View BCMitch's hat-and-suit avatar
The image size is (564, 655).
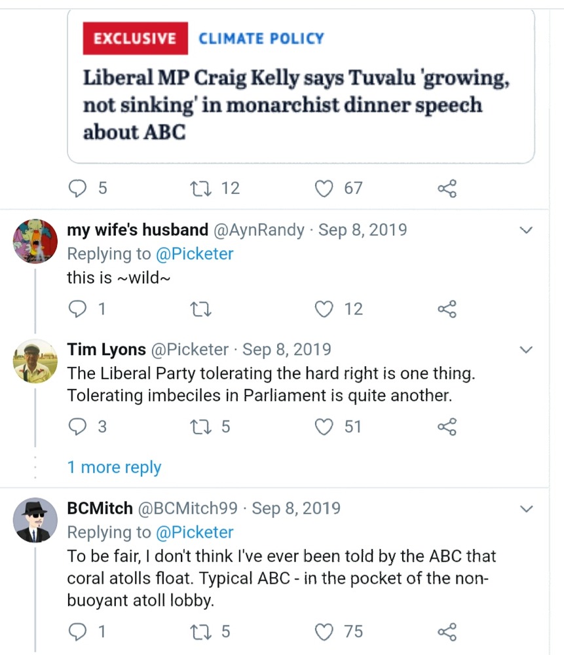coord(35,520)
